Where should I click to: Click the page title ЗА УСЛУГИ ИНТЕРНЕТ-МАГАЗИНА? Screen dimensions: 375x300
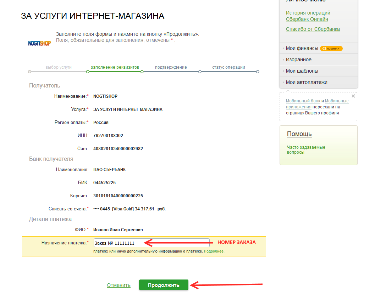(x=93, y=16)
